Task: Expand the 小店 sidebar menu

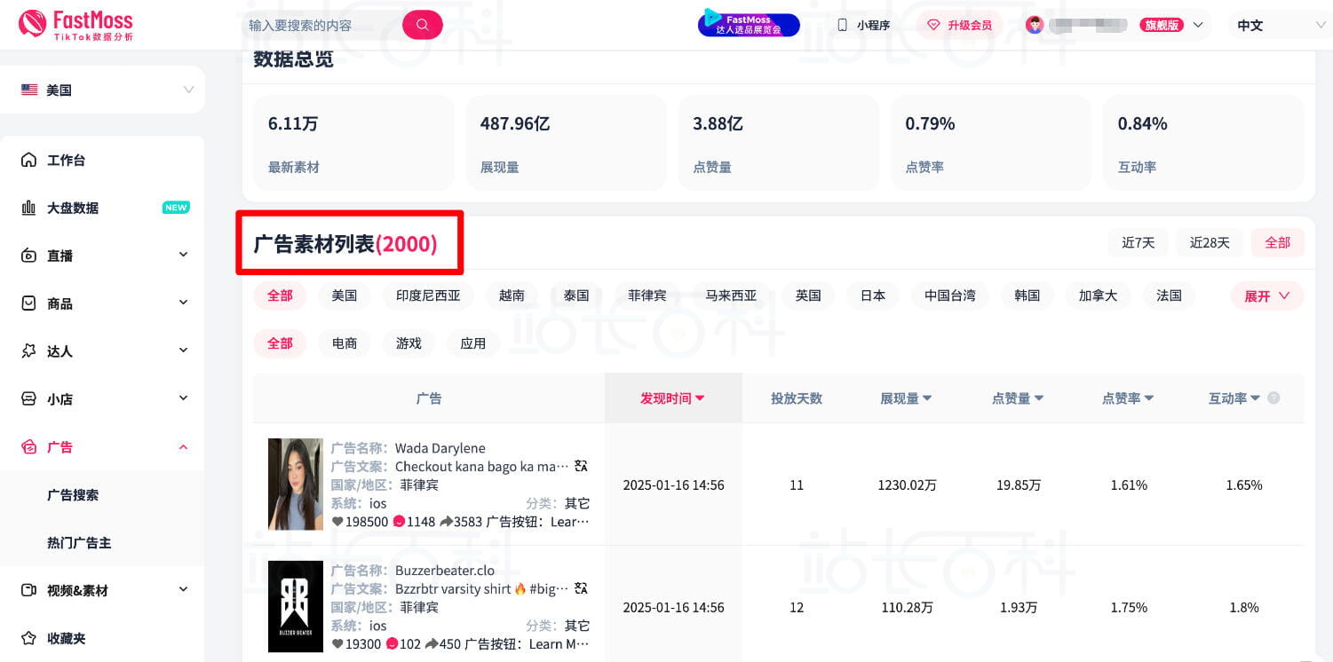Action: [x=183, y=399]
